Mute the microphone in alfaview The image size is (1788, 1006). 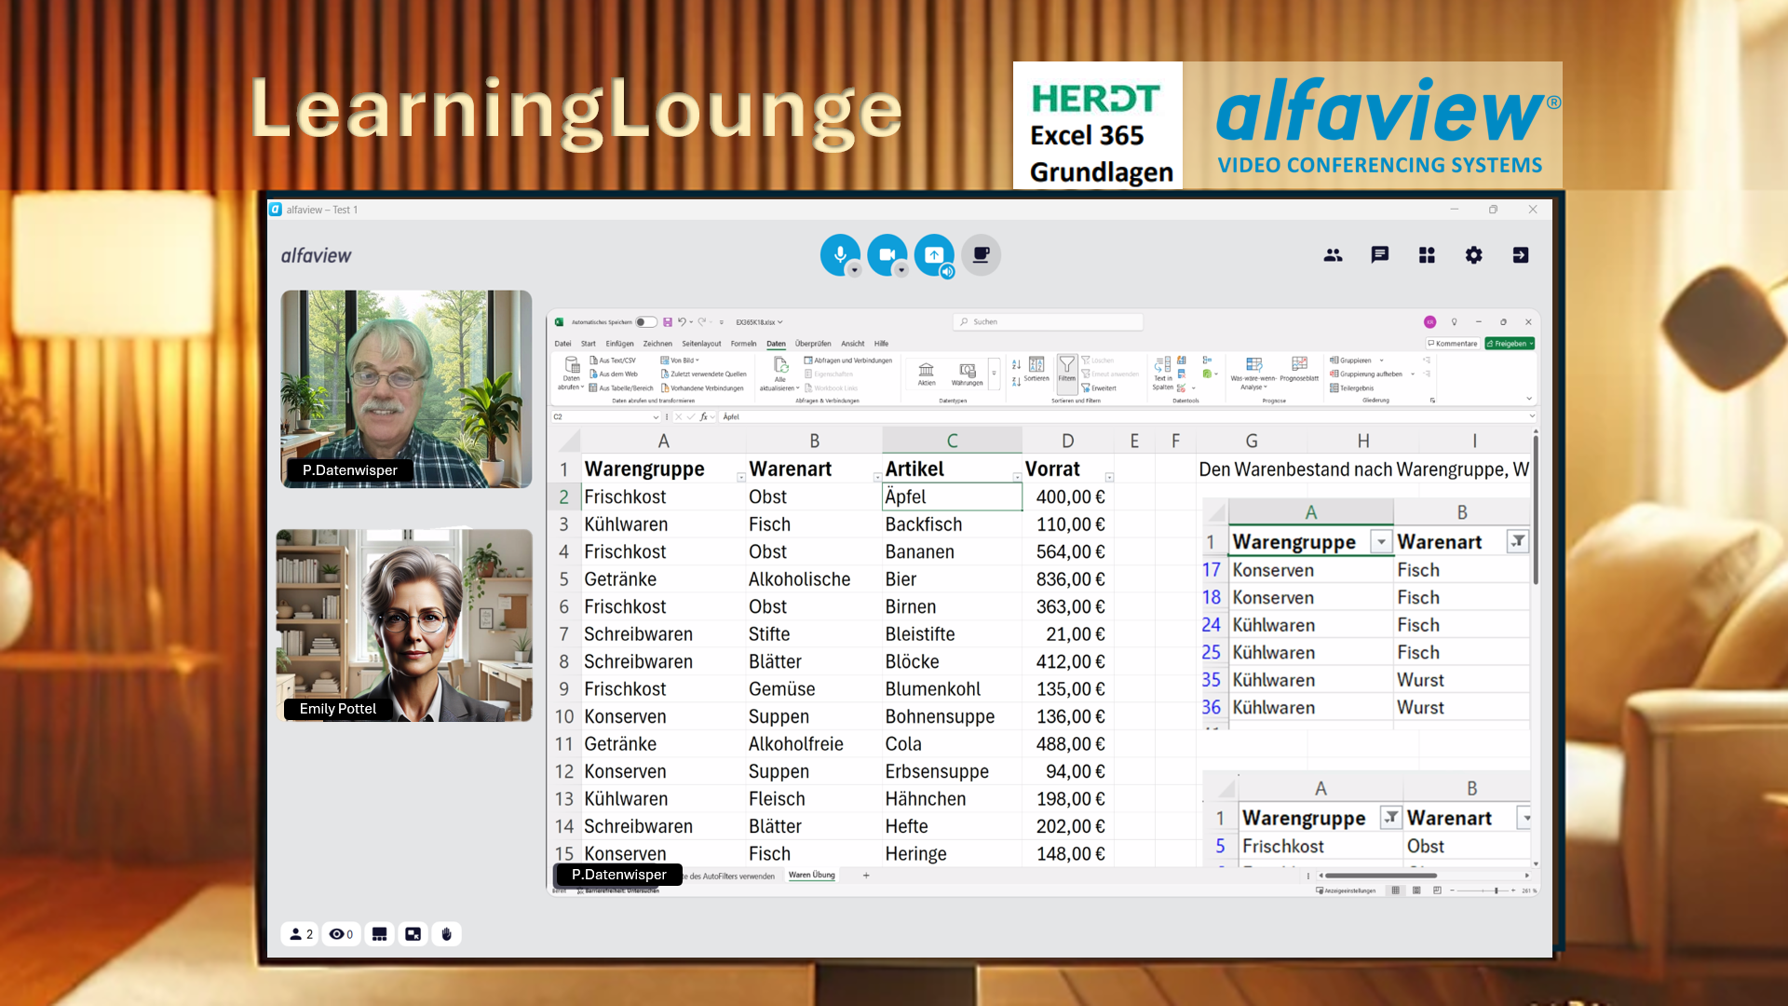coord(839,253)
